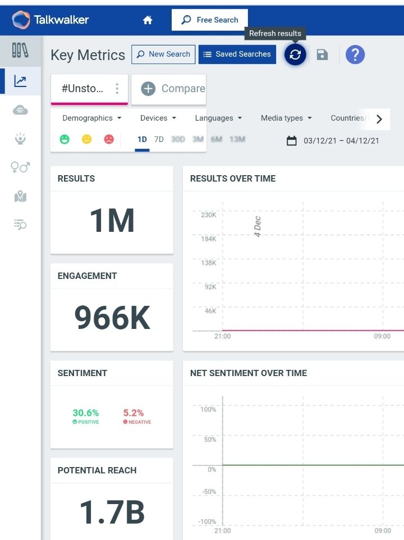Viewport: 404px width, 540px height.
Task: Click the SENTIMENT card title
Action: 82,373
